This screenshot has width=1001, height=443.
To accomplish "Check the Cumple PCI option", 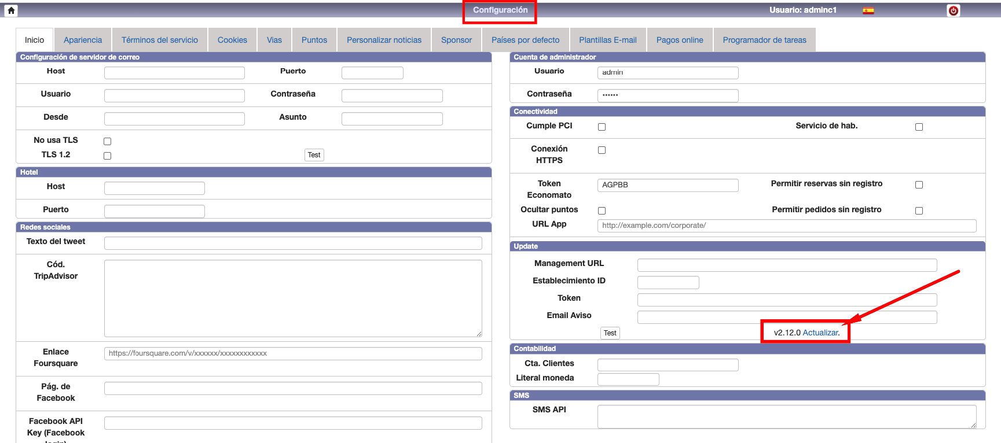I will [x=602, y=127].
